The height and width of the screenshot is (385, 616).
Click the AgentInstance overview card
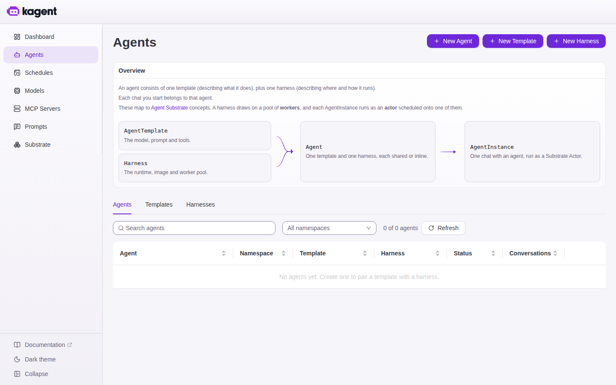pos(532,151)
